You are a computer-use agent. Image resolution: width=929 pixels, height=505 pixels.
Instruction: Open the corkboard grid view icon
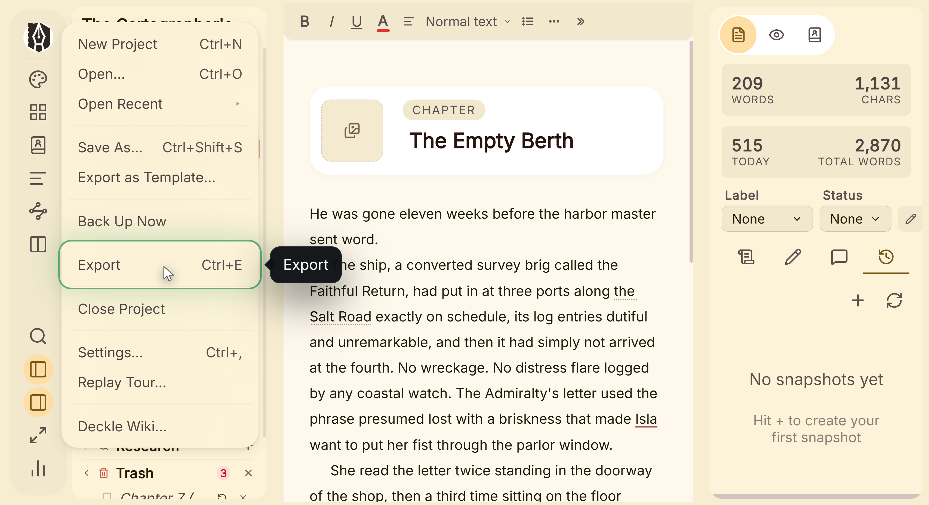coord(38,112)
